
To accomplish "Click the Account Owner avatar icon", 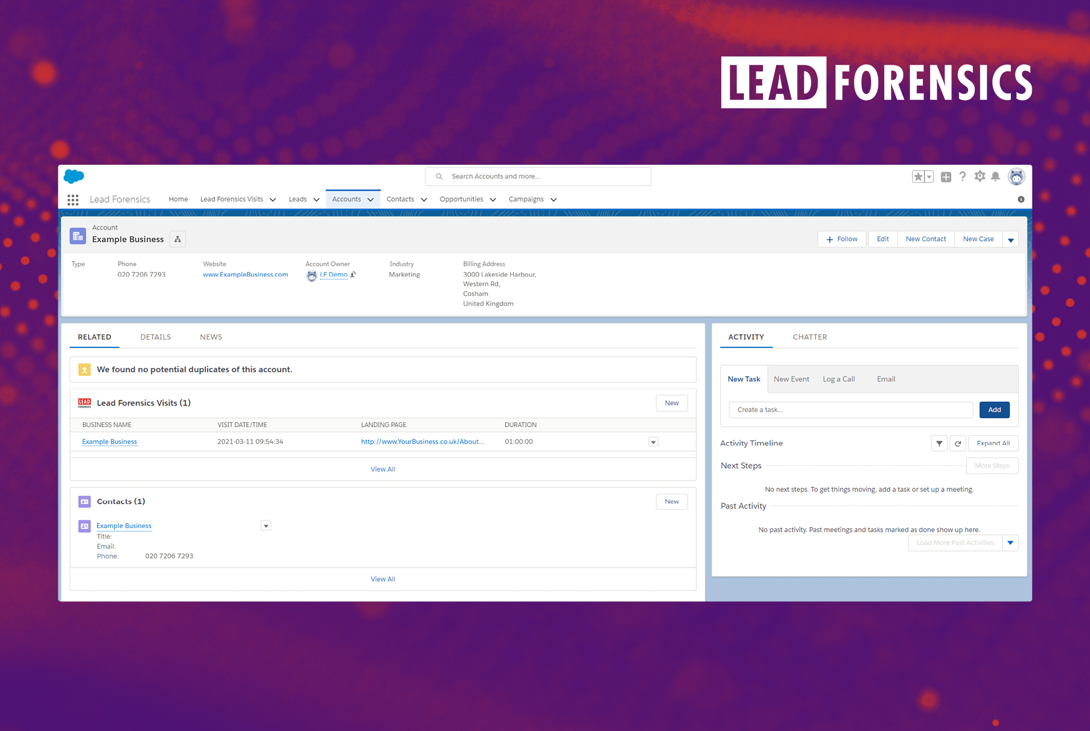I will (312, 275).
